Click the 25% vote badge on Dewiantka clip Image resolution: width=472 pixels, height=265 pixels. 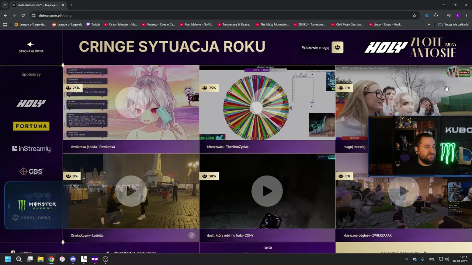[73, 88]
